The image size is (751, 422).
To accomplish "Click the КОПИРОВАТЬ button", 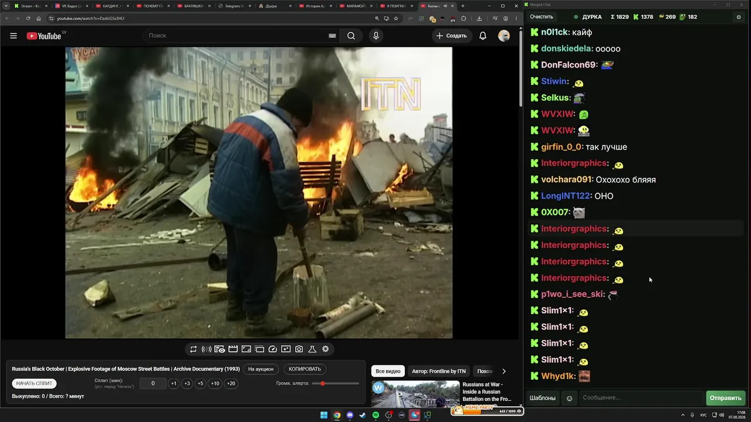I will pos(305,369).
